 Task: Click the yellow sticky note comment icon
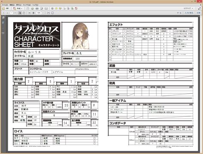tap(56, 9)
